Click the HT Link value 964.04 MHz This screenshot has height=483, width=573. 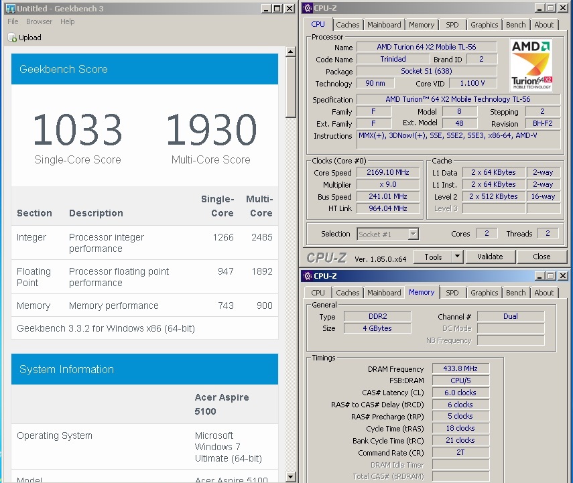388,208
